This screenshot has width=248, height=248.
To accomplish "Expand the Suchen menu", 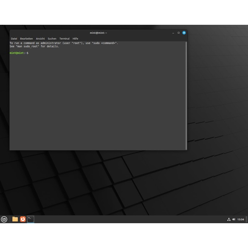I will (x=52, y=39).
